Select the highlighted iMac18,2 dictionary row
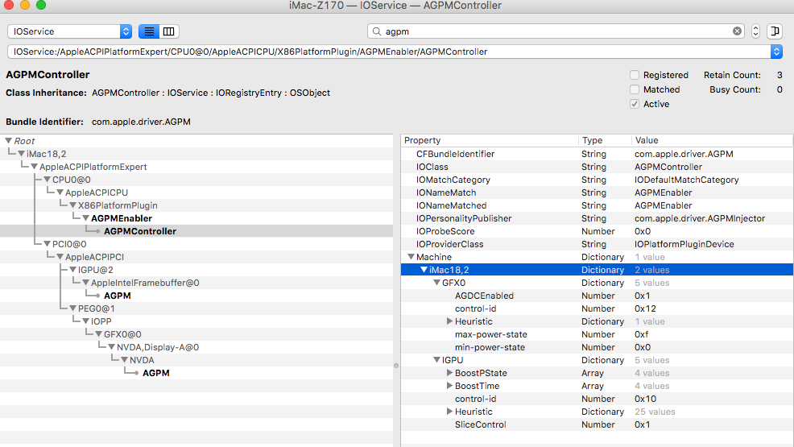794x447 pixels. tap(597, 270)
